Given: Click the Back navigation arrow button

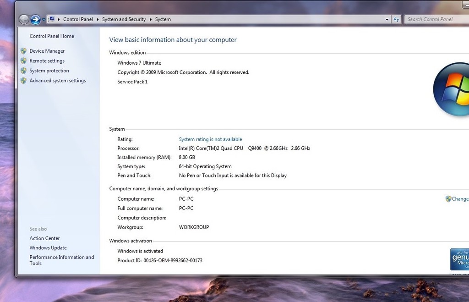Looking at the screenshot, I should pyautogui.click(x=24, y=19).
